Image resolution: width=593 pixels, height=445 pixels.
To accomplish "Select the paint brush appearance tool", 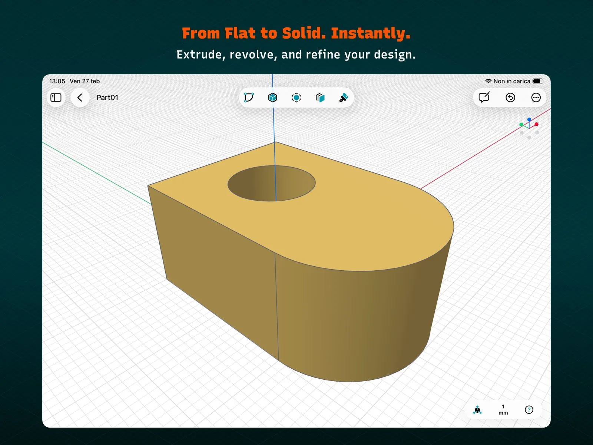I will 344,98.
